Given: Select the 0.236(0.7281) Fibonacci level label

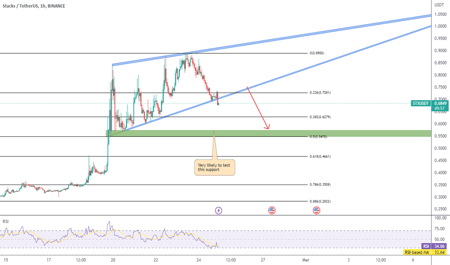Looking at the screenshot, I should (x=320, y=93).
